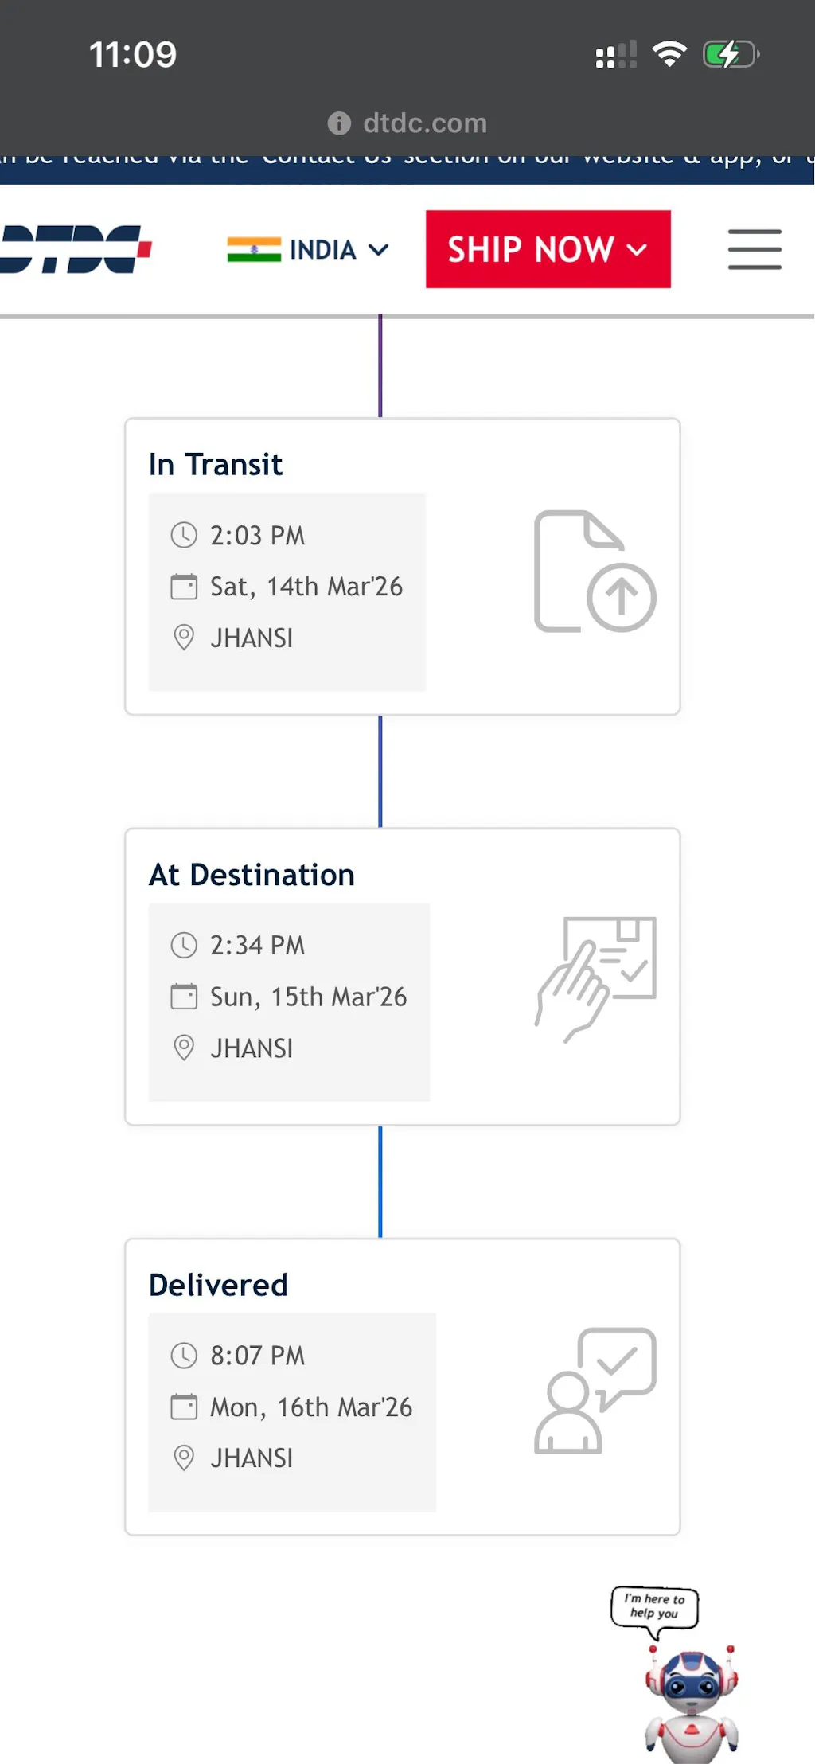This screenshot has height=1764, width=815.
Task: Select the In Transit status heading
Action: pyautogui.click(x=216, y=464)
